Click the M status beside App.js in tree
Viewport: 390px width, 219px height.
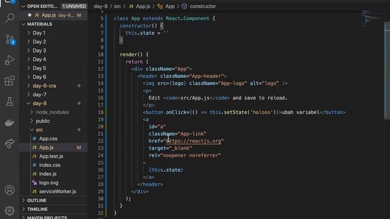coord(79,147)
